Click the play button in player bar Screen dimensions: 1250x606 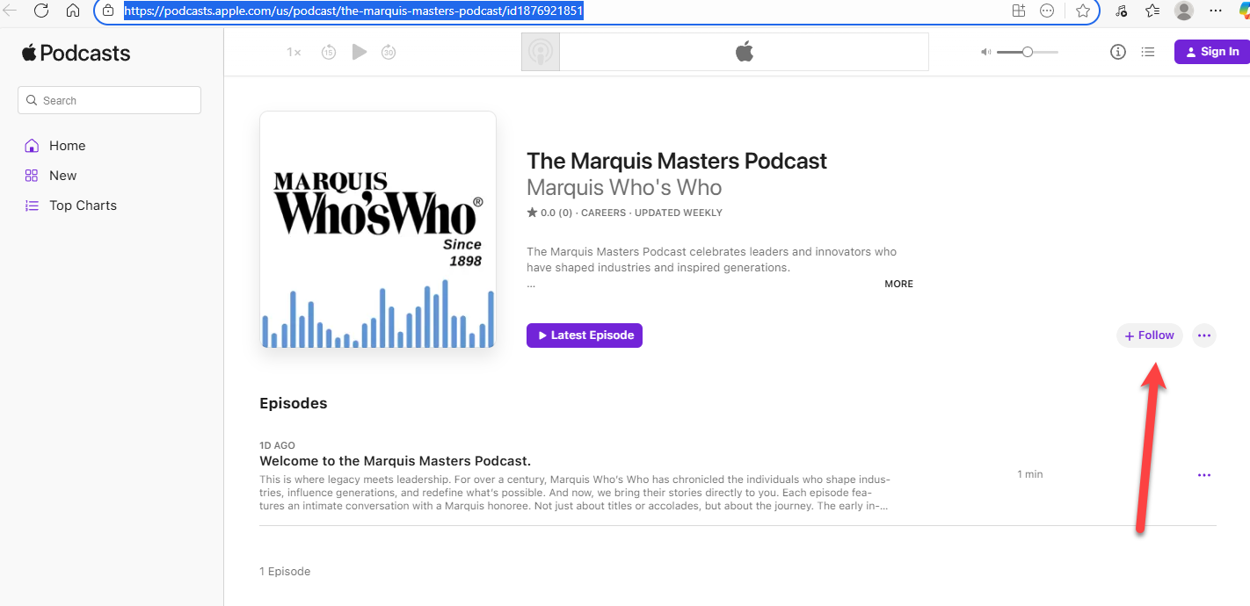359,52
